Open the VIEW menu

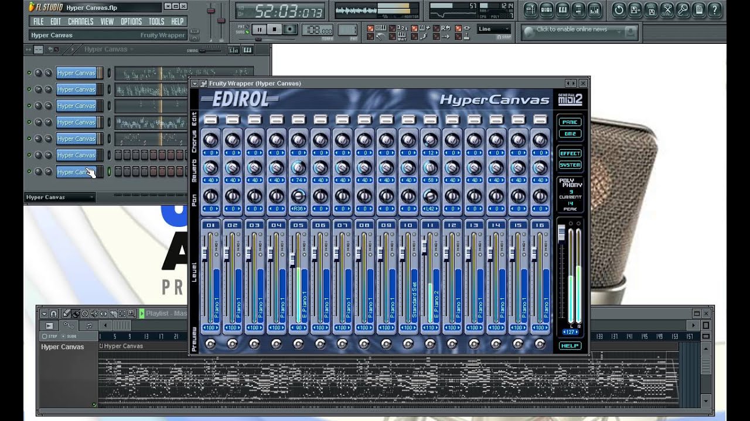107,21
